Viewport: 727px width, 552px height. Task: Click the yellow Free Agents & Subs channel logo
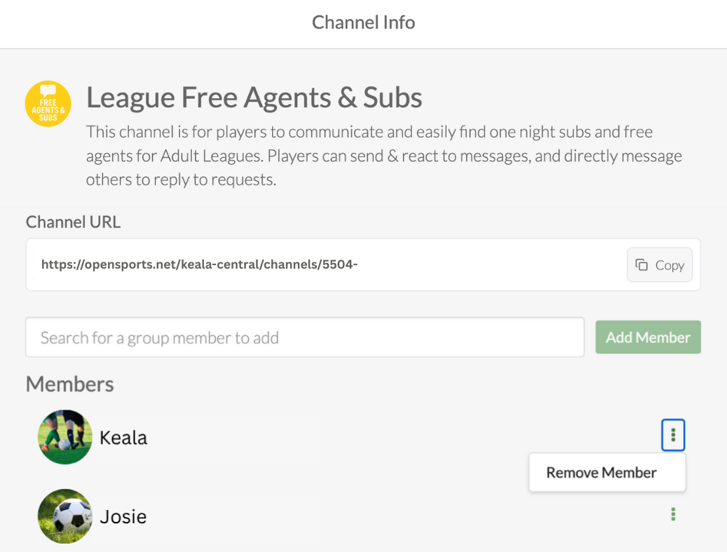[x=48, y=104]
